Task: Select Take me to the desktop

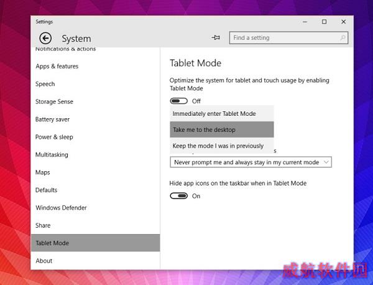Action: pos(222,129)
